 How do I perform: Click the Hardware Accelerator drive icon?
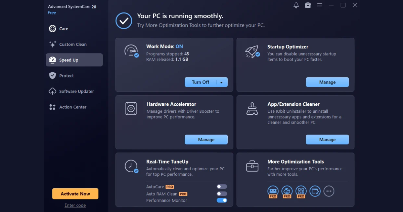click(131, 108)
